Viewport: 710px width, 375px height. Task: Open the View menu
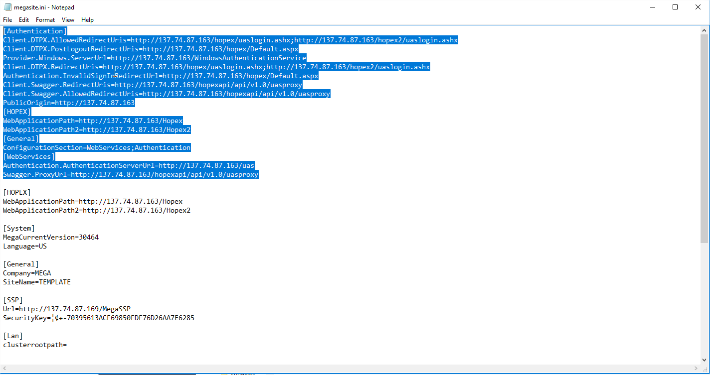(68, 20)
